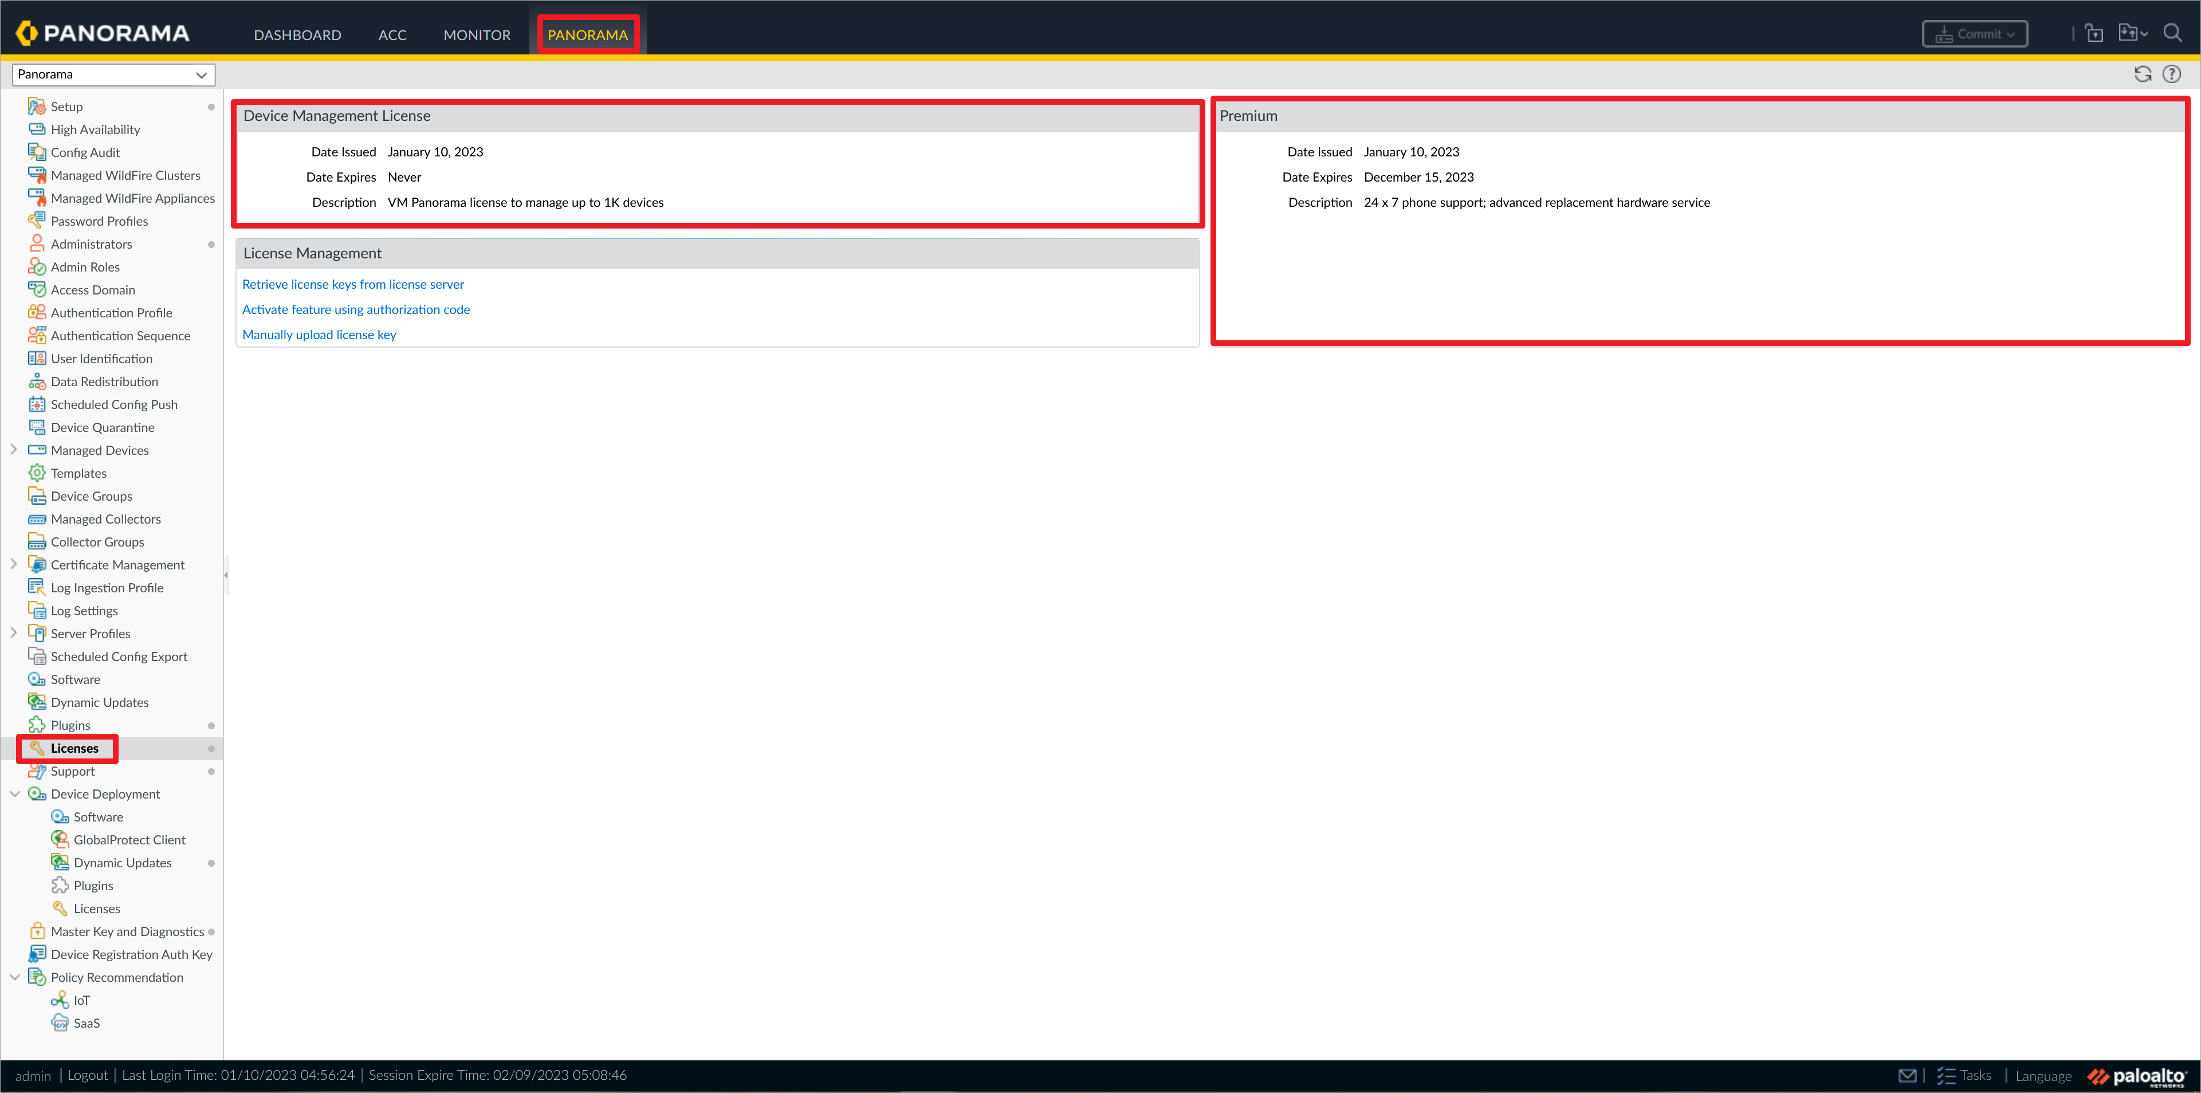
Task: Open Tasks in the footer
Action: coord(1964,1075)
